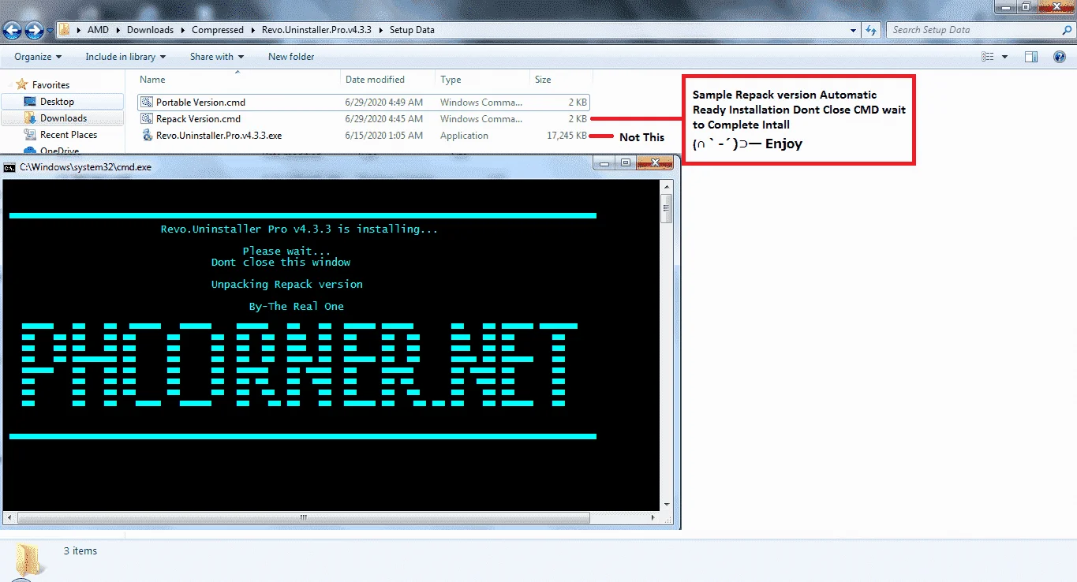The image size is (1077, 582).
Task: Open Downloads in navigation pane
Action: [63, 118]
